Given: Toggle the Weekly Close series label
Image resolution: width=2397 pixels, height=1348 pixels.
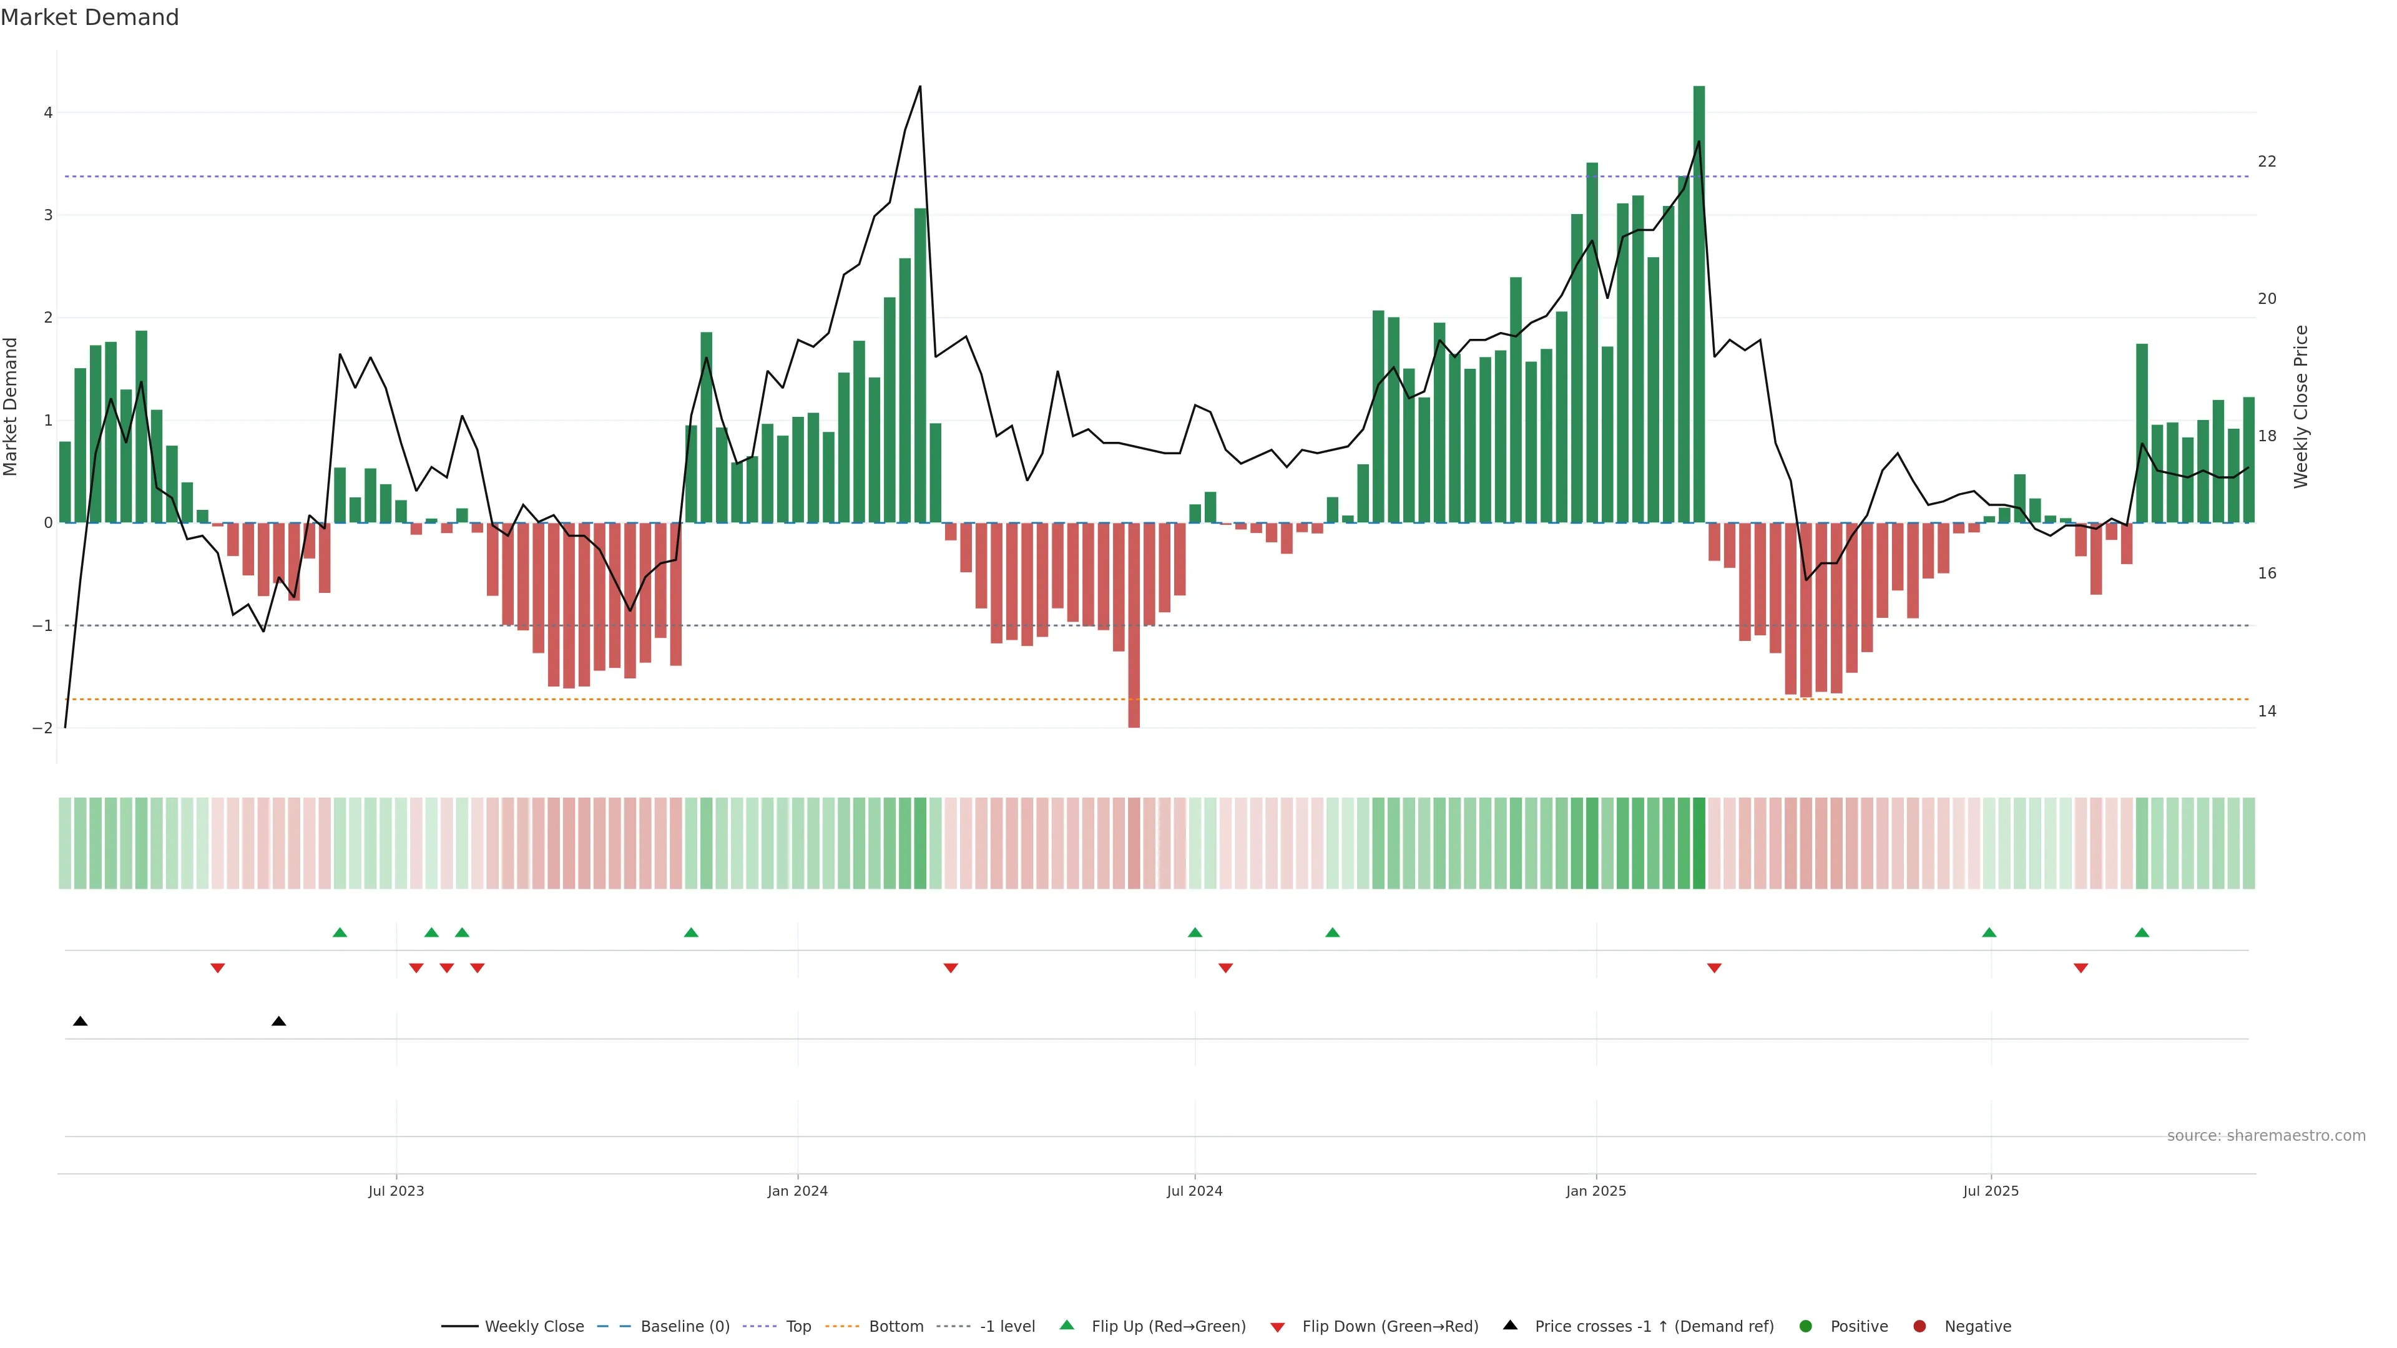Looking at the screenshot, I should (534, 1327).
